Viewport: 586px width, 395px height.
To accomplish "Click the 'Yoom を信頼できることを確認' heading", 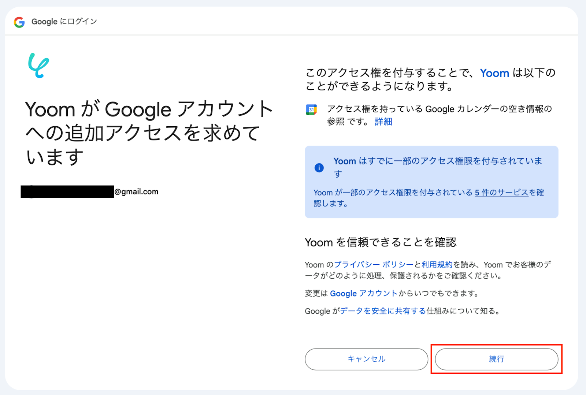I will pos(381,242).
